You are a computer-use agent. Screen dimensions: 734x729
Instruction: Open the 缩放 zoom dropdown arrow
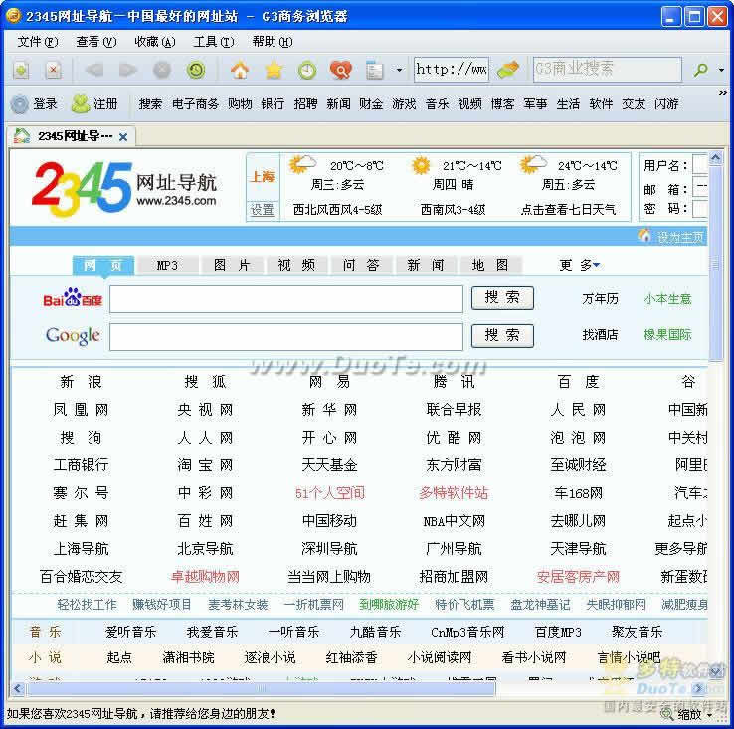tap(710, 714)
